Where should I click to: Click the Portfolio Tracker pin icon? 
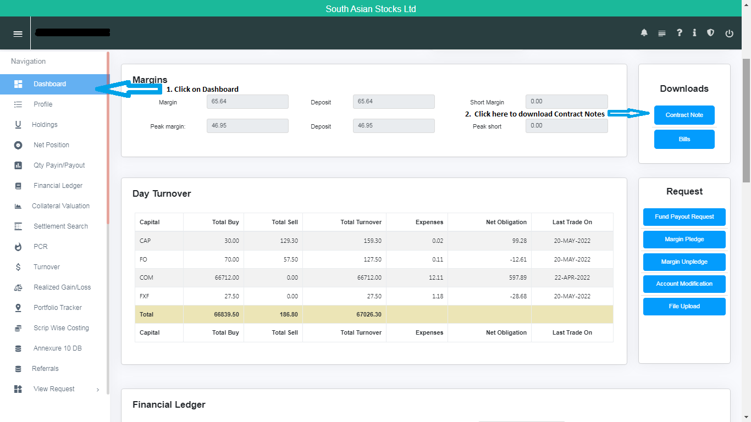(x=18, y=308)
